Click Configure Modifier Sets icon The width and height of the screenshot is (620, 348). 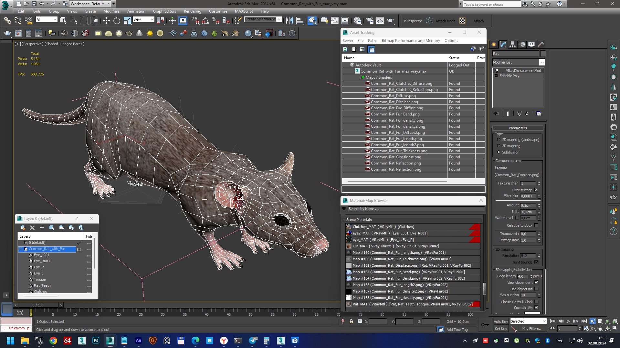[538, 114]
